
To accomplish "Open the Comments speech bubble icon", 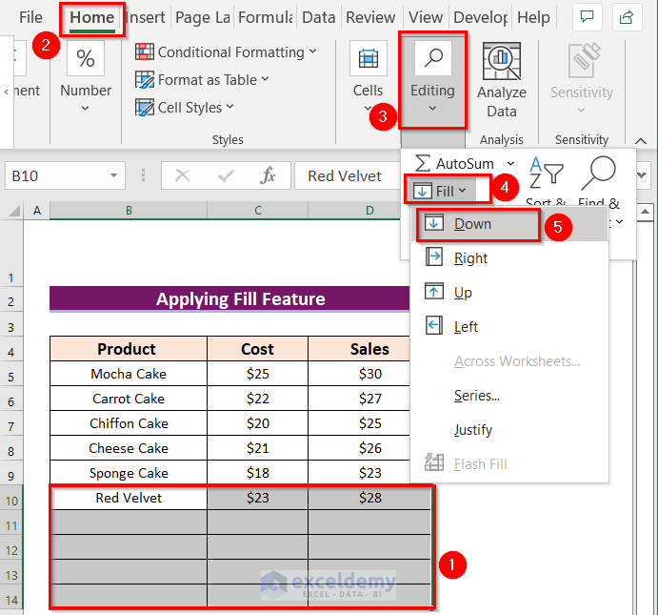I will pyautogui.click(x=587, y=17).
